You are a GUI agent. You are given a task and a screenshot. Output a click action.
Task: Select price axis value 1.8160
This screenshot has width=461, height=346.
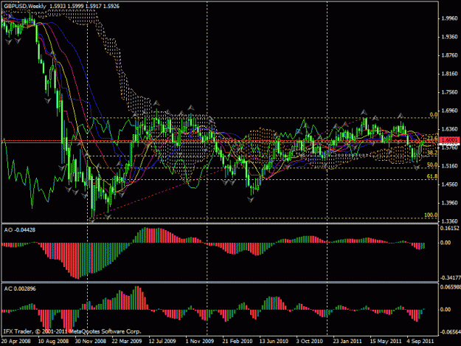(x=450, y=74)
